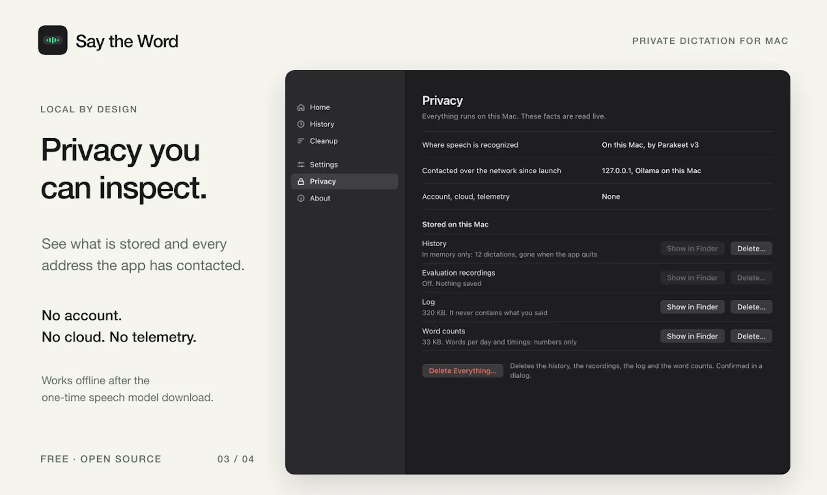This screenshot has width=827, height=495.
Task: Click "Where speech is recognized" label
Action: click(x=470, y=145)
